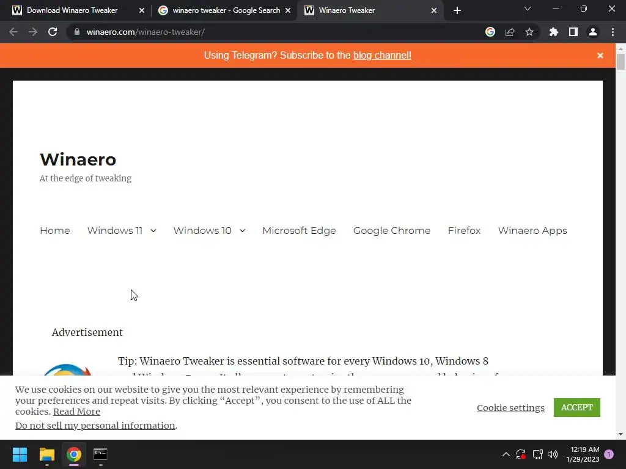Click the scrollbar down arrow
626x469 pixels.
[620, 434]
